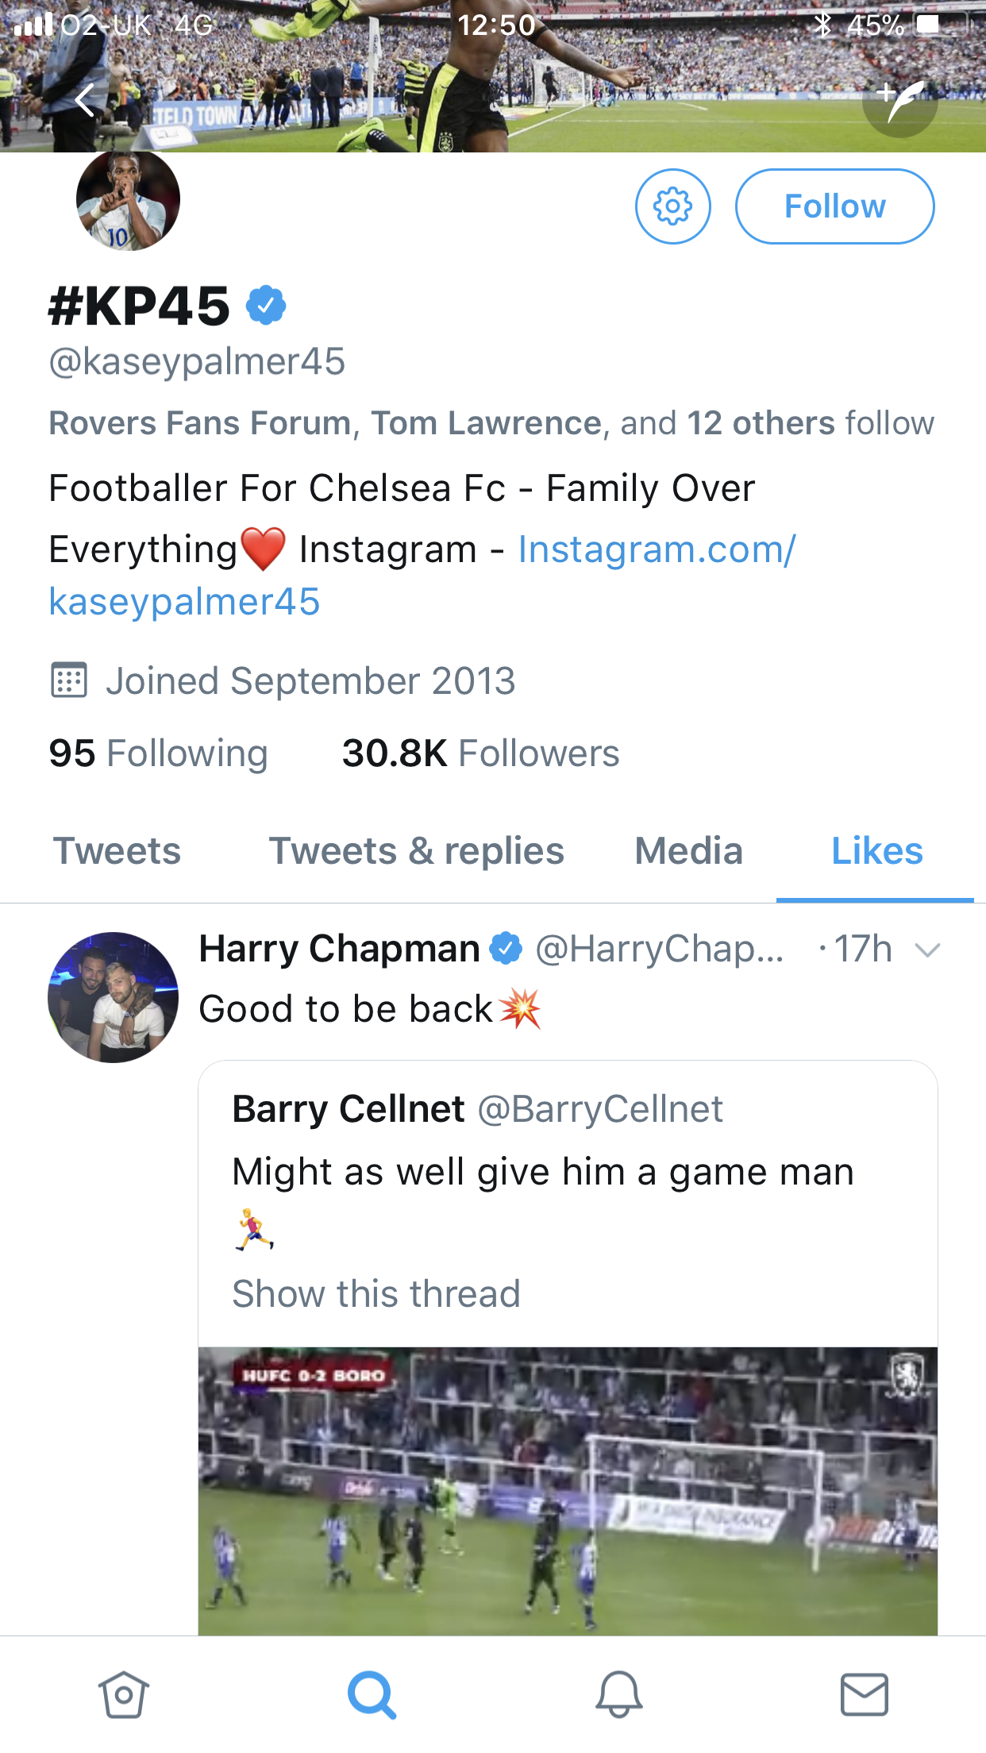
Task: Select the Likes tab
Action: coord(876,851)
